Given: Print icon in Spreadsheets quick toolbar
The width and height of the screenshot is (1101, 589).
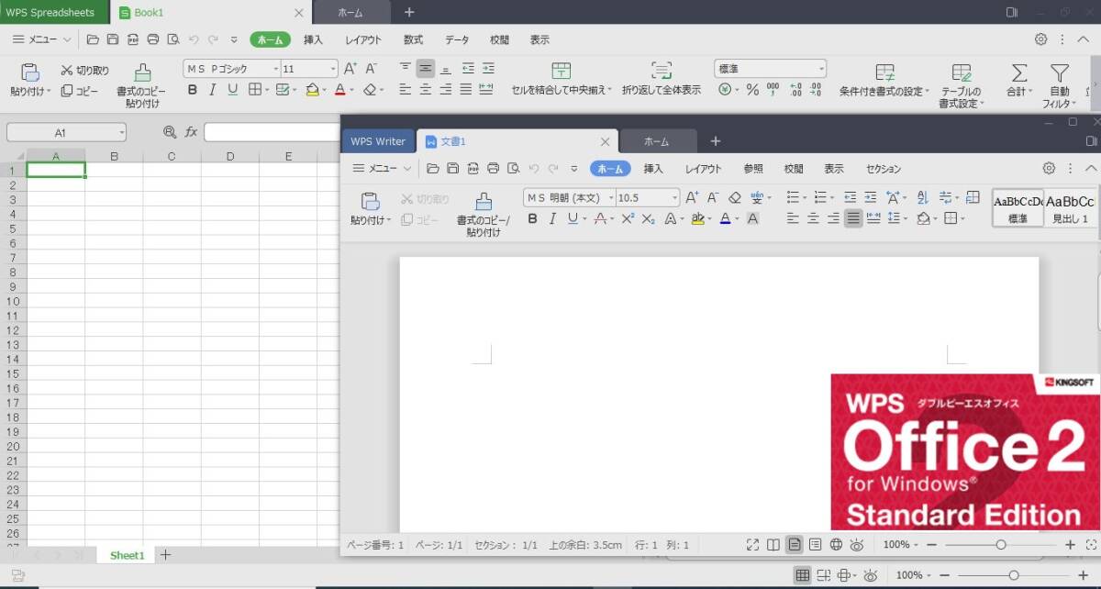Looking at the screenshot, I should [153, 39].
